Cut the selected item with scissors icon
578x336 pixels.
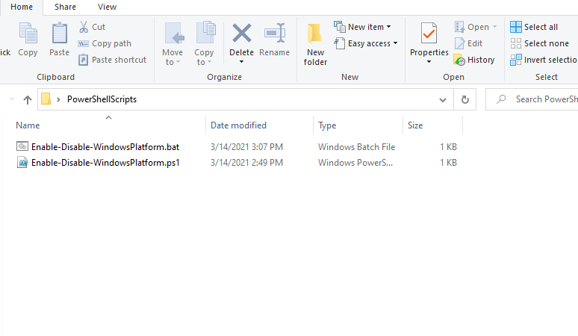coord(84,27)
